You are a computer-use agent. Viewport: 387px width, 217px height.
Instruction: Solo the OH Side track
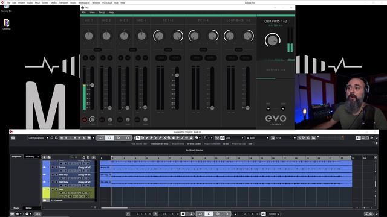point(56,182)
